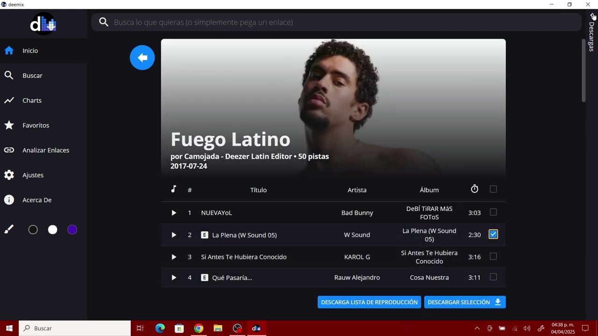Open artist Bad Bunny
Image resolution: width=598 pixels, height=336 pixels.
357,213
